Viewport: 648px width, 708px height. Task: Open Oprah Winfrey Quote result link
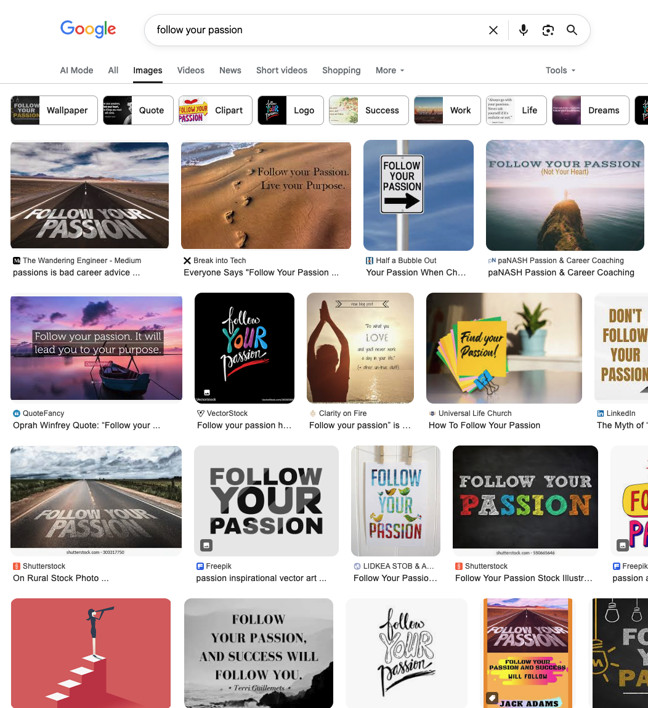(86, 425)
